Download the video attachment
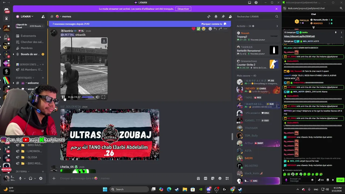 click(x=104, y=41)
